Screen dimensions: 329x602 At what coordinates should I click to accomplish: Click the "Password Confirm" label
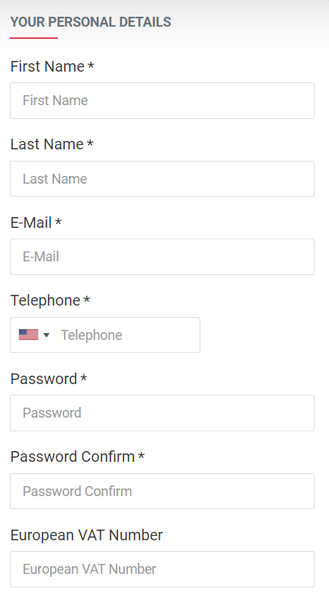coord(72,457)
